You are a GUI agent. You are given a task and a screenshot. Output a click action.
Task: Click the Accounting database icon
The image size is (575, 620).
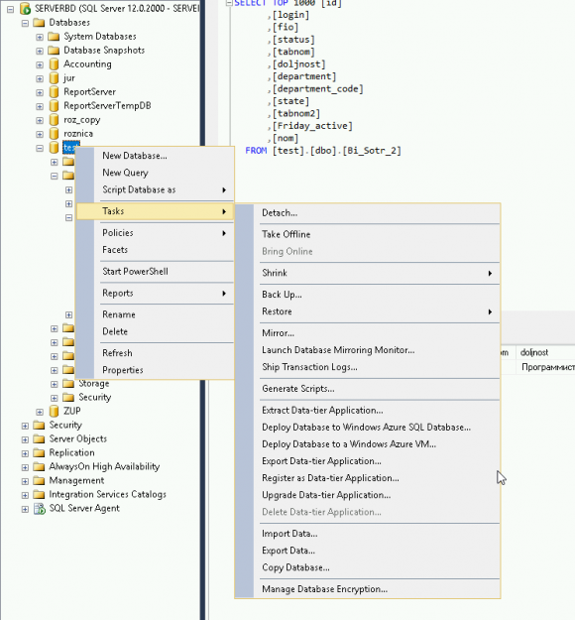(55, 64)
